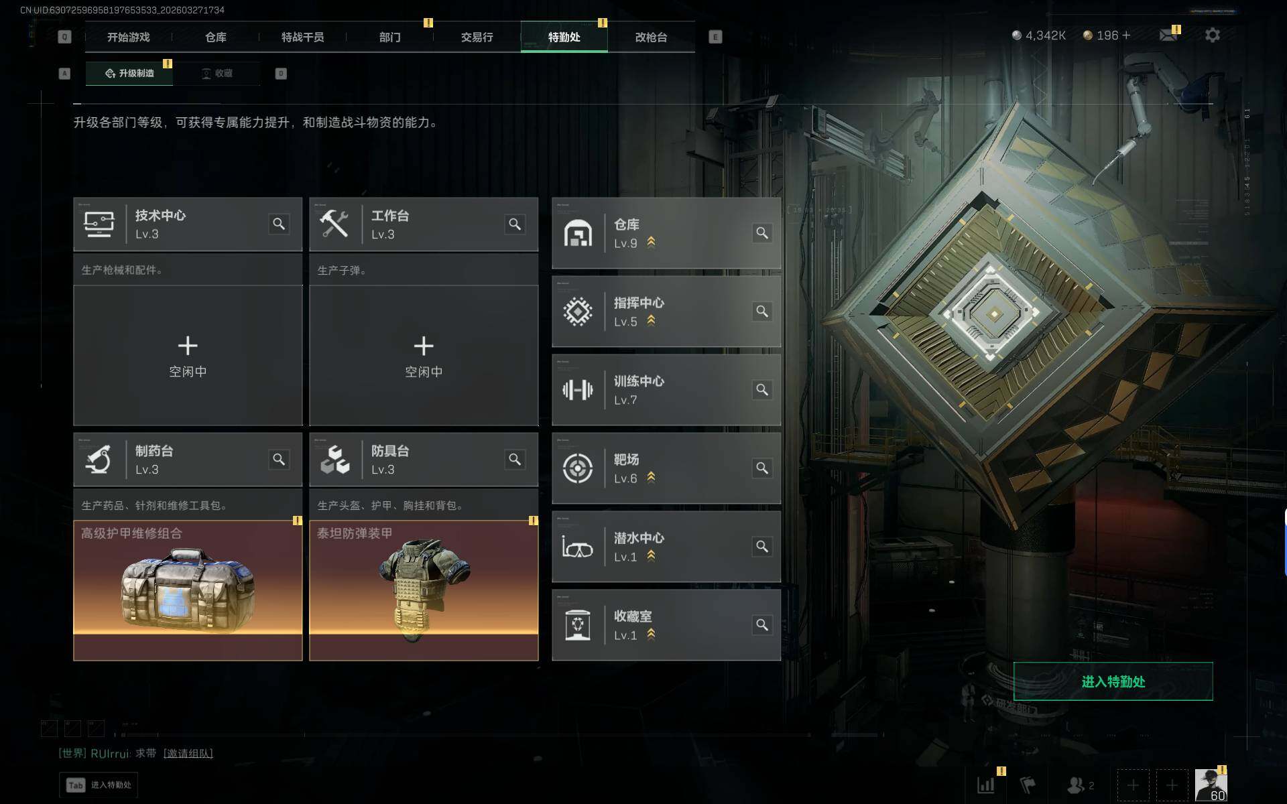The image size is (1287, 804).
Task: Inspect 技术中心 with its magnifier icon
Action: point(279,224)
